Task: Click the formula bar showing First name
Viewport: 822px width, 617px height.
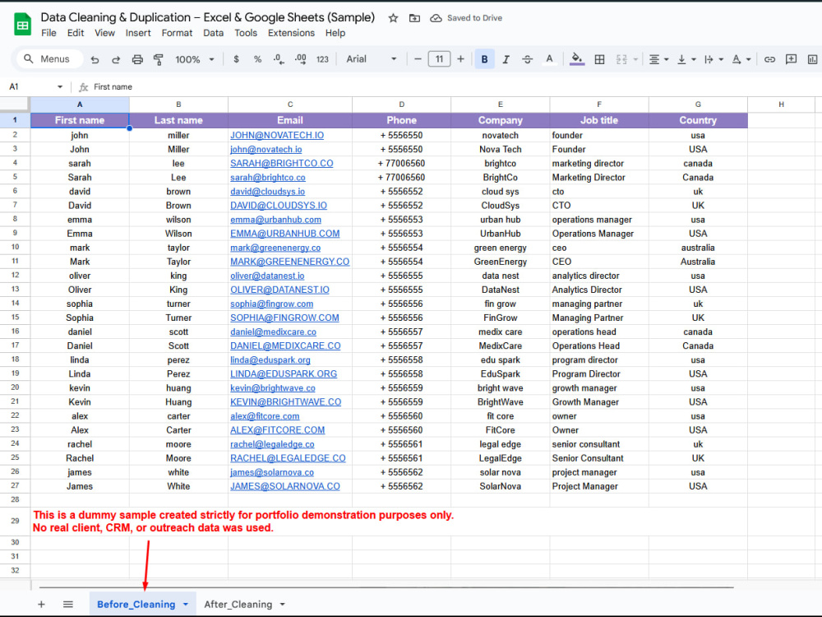Action: (x=450, y=86)
